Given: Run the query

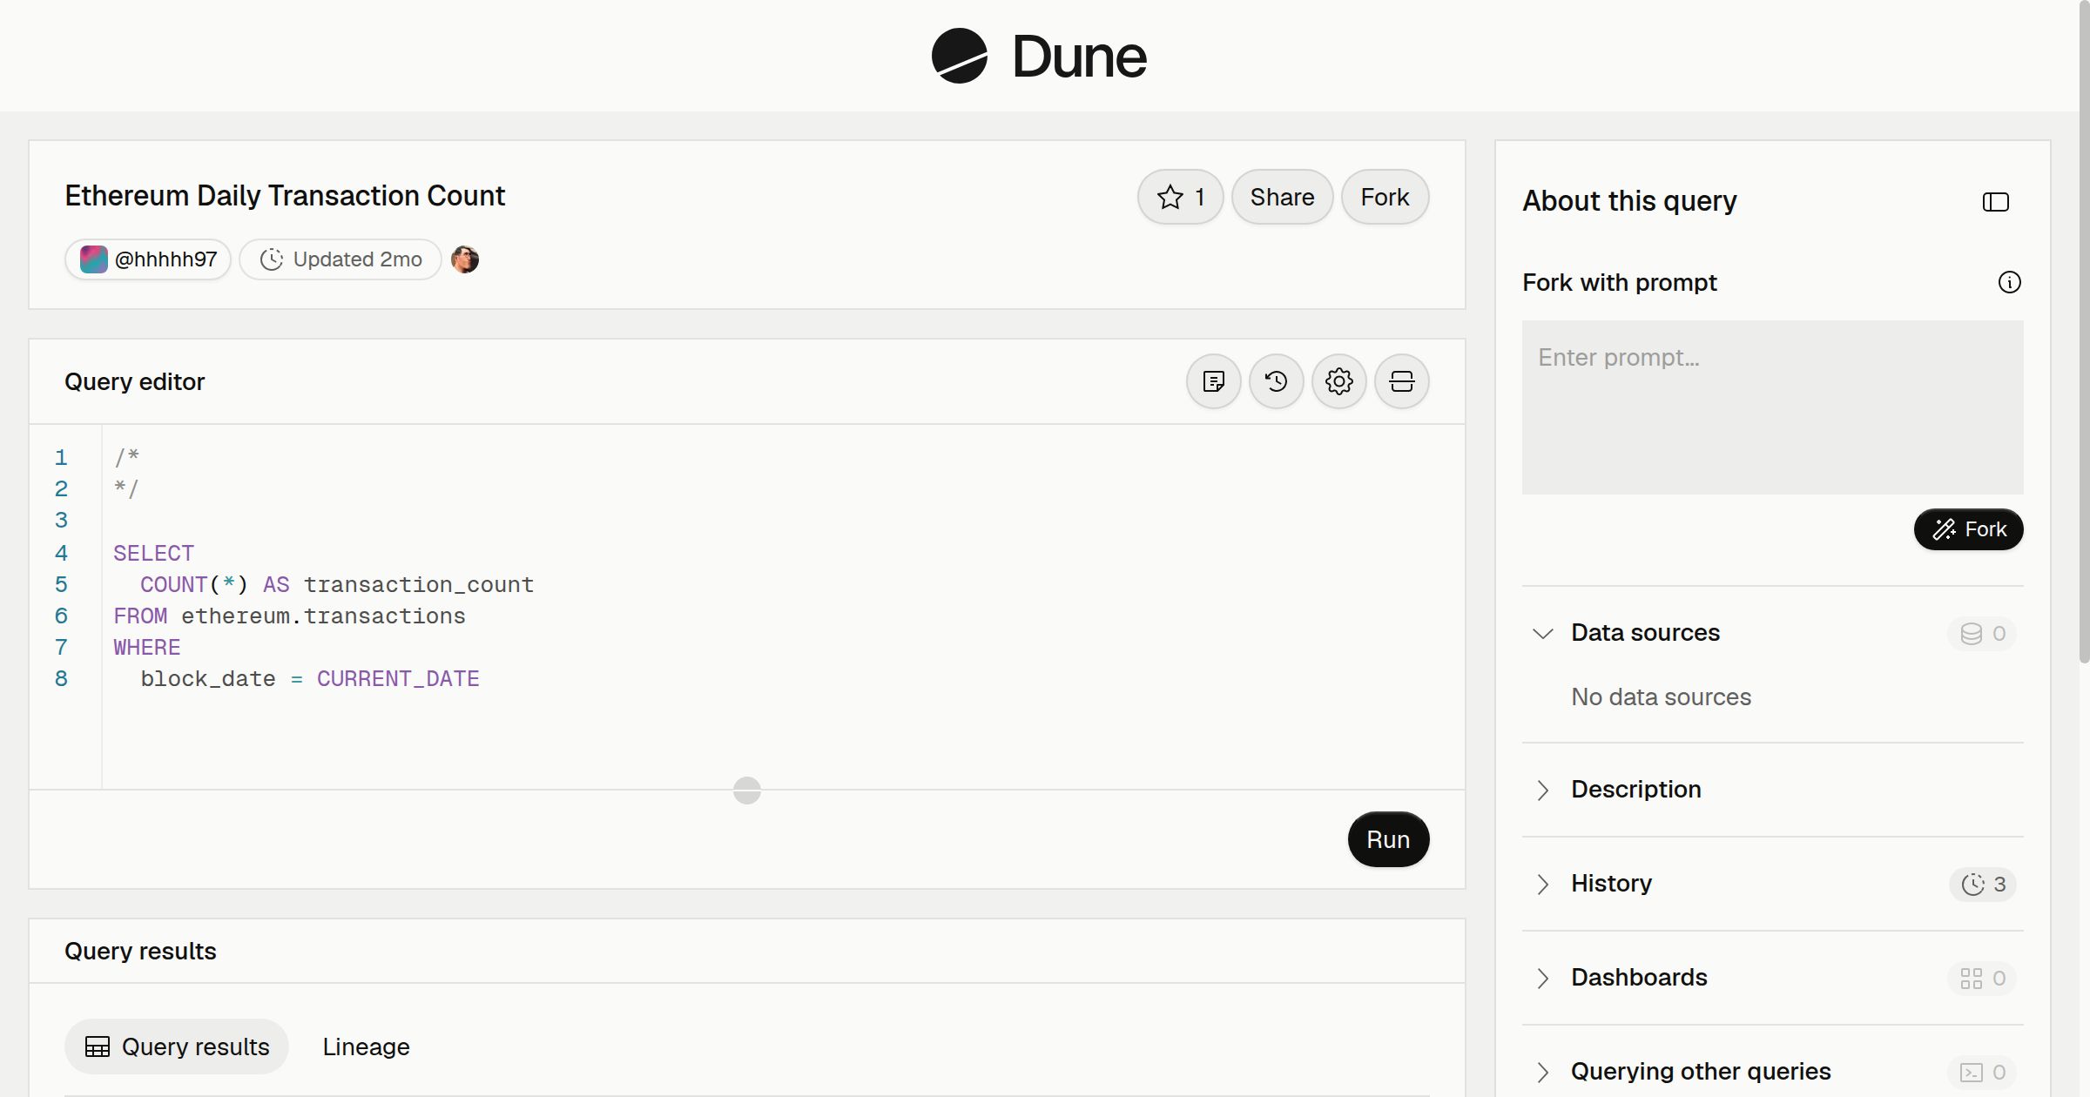Looking at the screenshot, I should (1388, 839).
